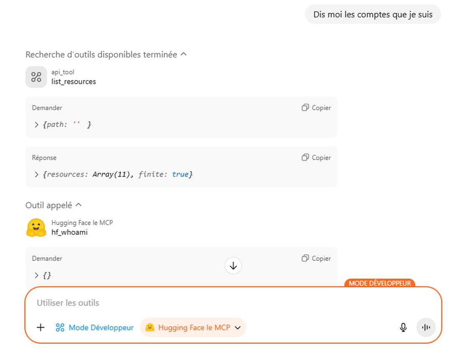The height and width of the screenshot is (348, 451).
Task: Click the microphone dictation icon
Action: 403,328
